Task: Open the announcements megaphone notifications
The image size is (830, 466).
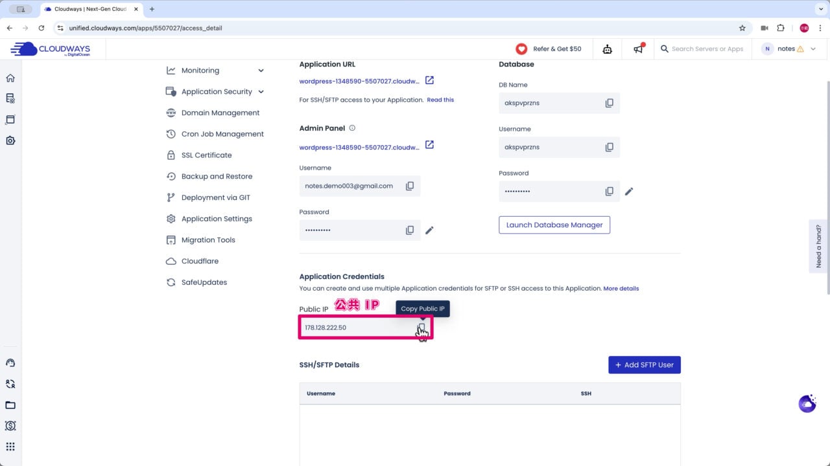Action: coord(637,49)
